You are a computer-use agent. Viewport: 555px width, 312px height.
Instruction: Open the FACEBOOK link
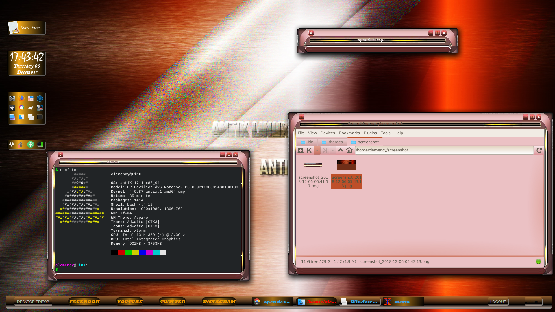[84, 302]
